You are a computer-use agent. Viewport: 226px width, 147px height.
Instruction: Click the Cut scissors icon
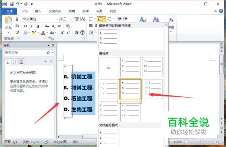click(x=17, y=19)
